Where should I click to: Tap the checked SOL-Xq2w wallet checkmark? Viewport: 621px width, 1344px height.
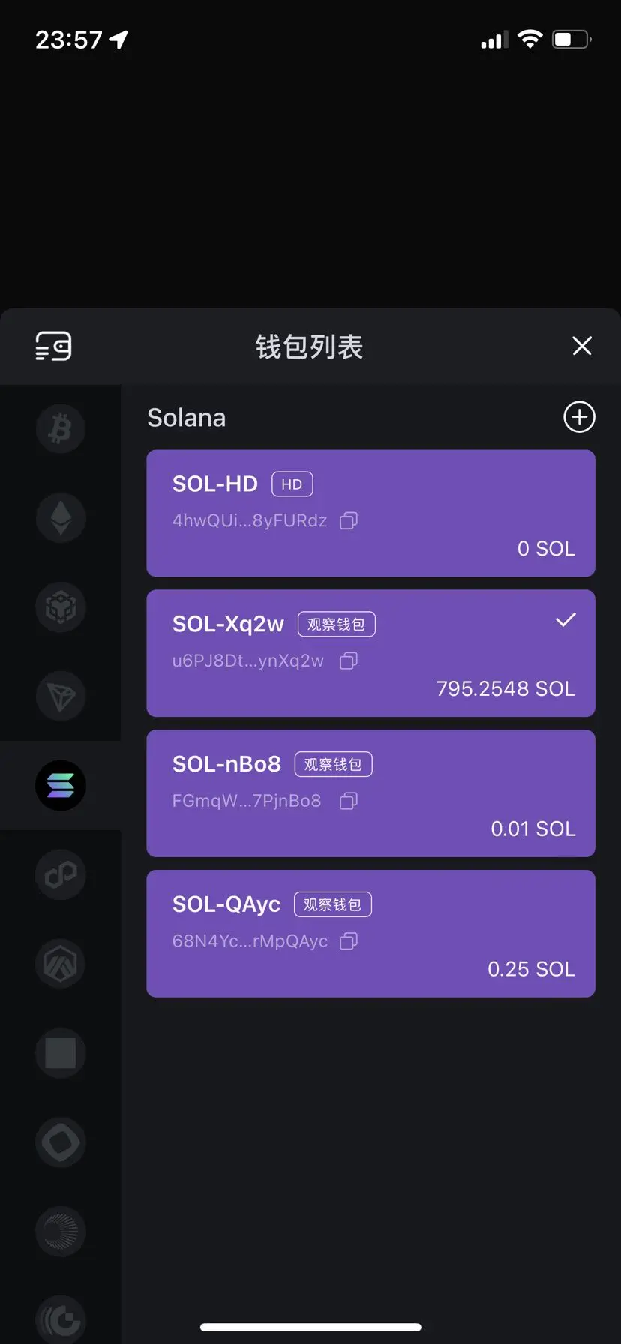[565, 620]
